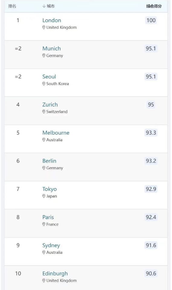Open the Tokyo city link
This screenshot has height=290, width=172.
[50, 189]
